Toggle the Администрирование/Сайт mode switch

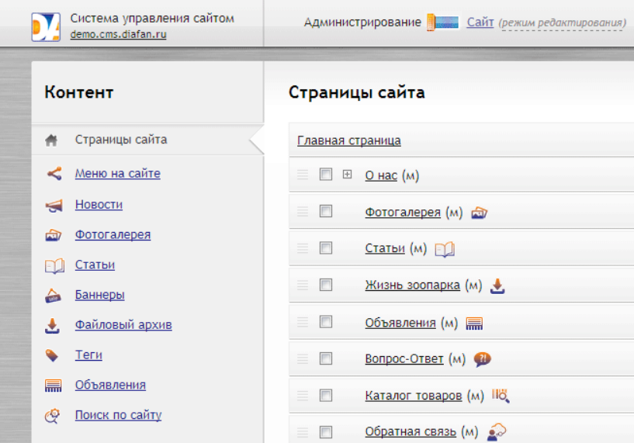tap(443, 22)
